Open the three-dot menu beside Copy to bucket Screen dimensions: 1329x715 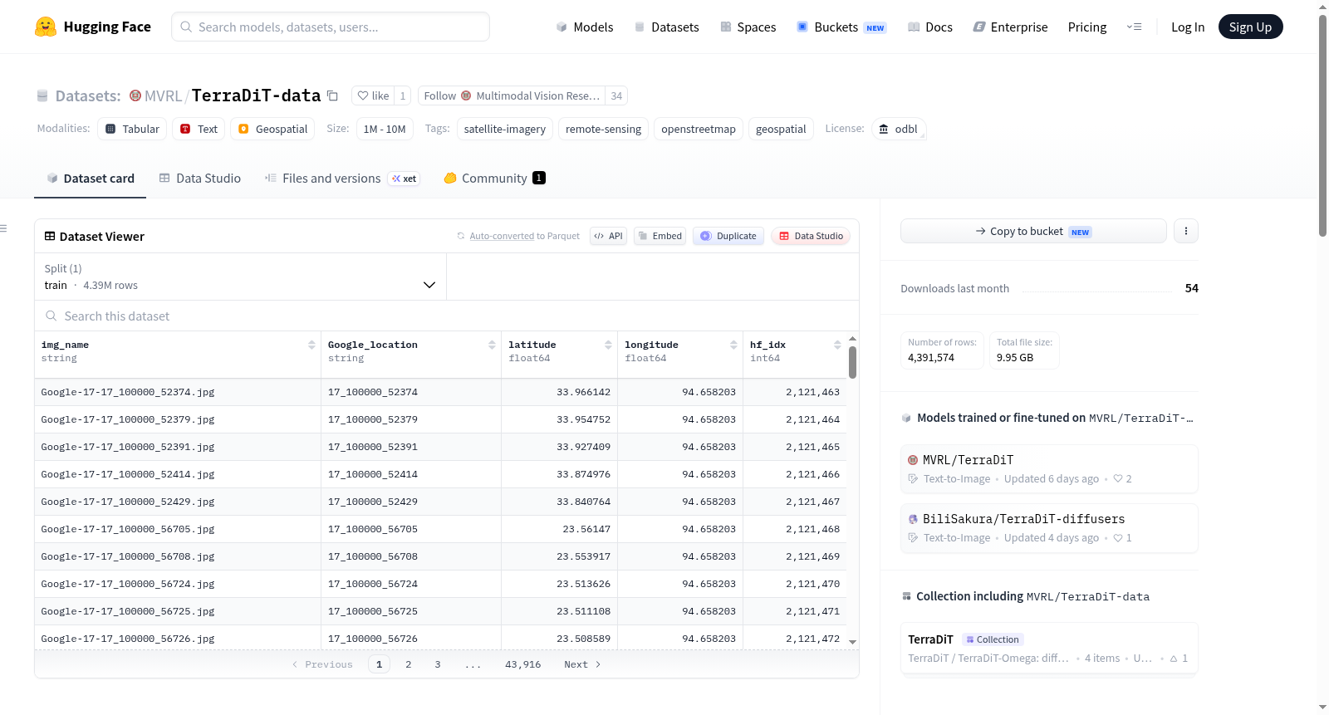coord(1186,231)
